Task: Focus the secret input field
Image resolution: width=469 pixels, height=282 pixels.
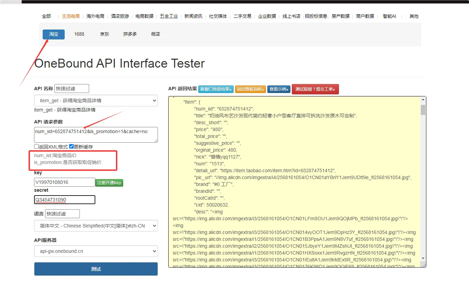Action: tap(65, 200)
